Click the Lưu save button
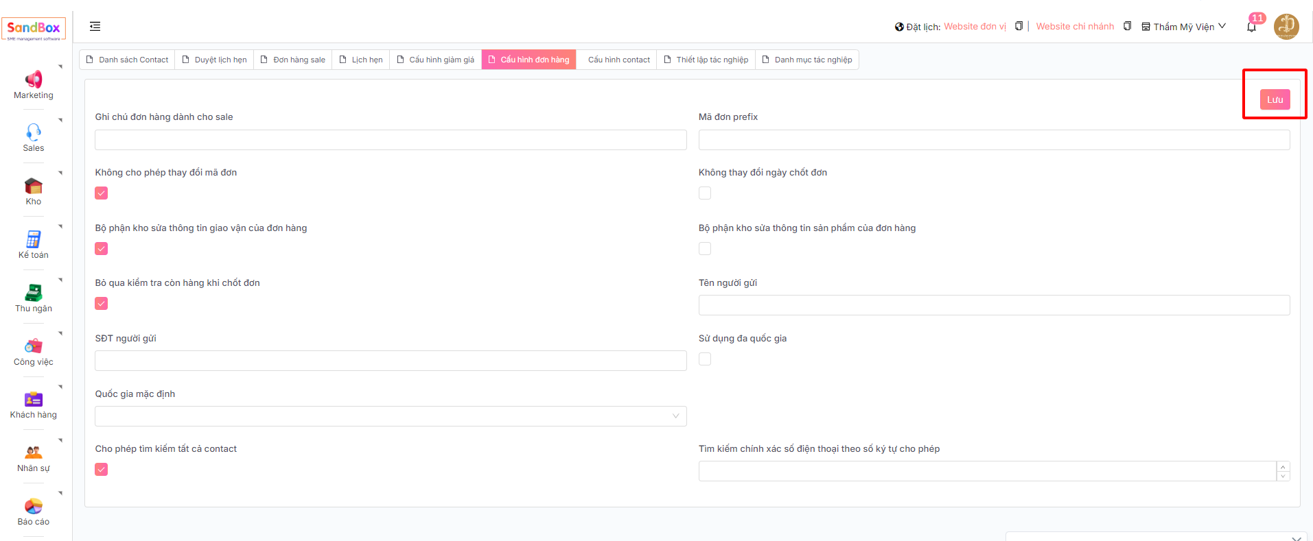The height and width of the screenshot is (541, 1313). click(x=1275, y=99)
